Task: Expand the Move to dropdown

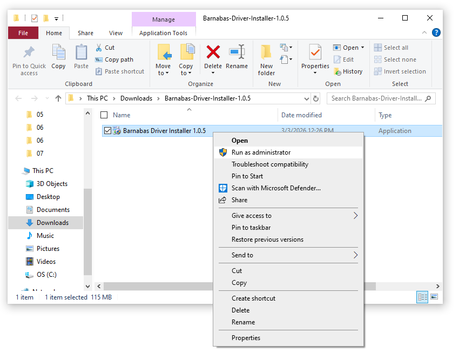Action: [x=163, y=70]
